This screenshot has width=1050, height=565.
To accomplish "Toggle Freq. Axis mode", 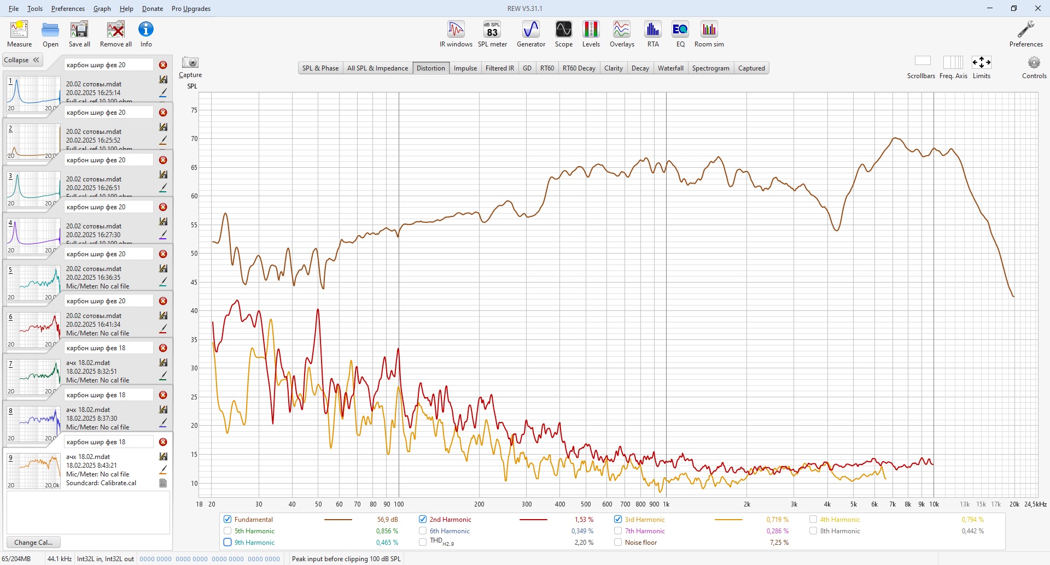I will coord(953,67).
